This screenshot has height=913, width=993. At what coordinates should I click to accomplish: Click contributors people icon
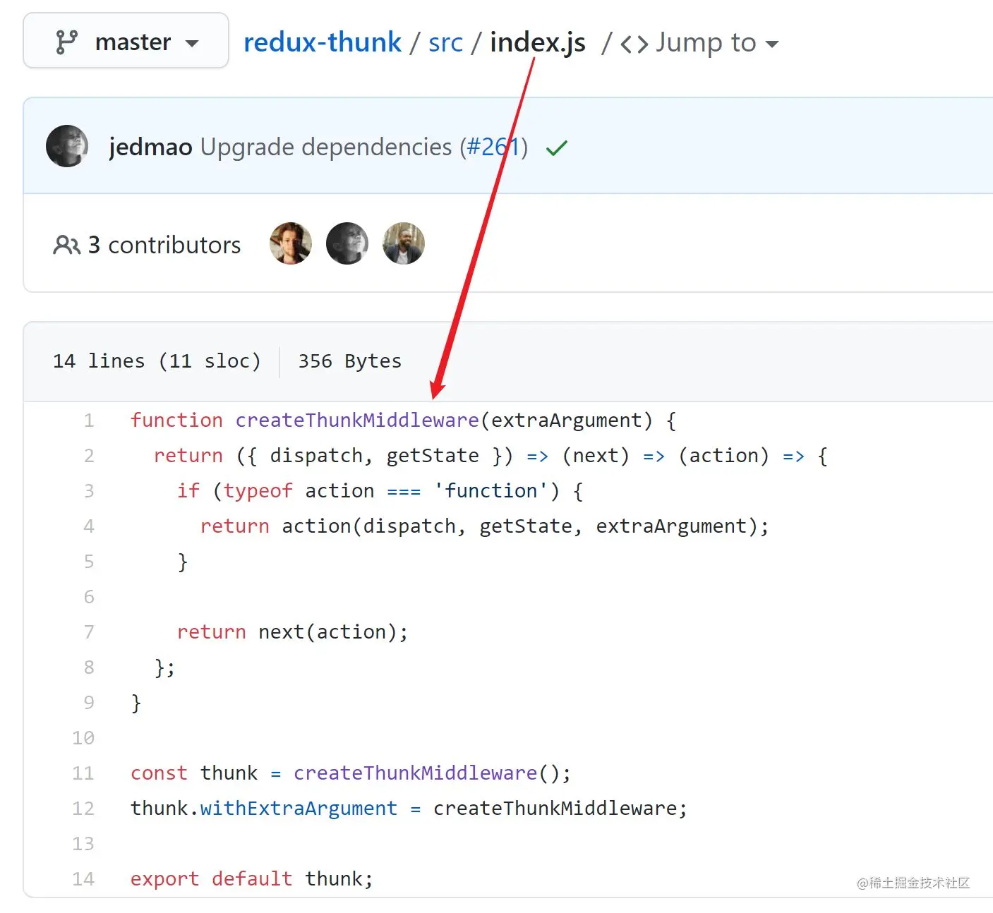(66, 245)
